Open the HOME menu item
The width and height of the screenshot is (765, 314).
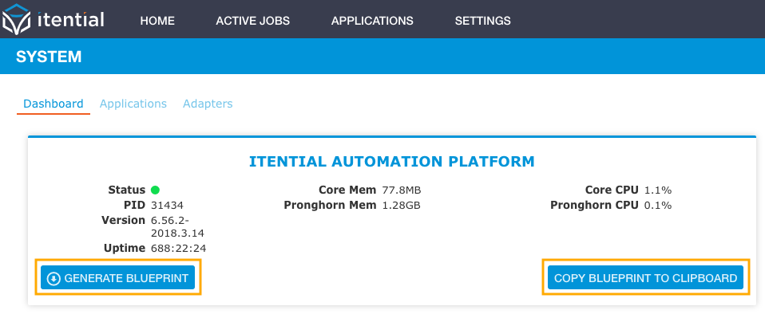coord(157,21)
